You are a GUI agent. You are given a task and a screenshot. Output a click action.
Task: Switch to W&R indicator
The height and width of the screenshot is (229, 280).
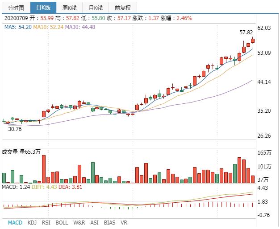point(79,222)
